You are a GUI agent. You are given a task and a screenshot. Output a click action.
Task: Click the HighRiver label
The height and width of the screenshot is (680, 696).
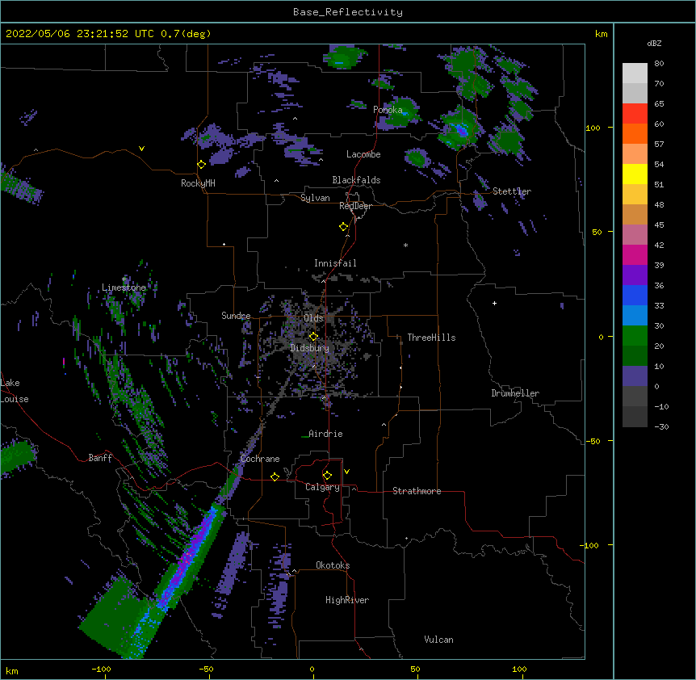(x=347, y=600)
